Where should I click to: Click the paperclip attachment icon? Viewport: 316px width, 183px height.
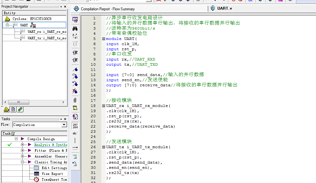click(x=75, y=100)
